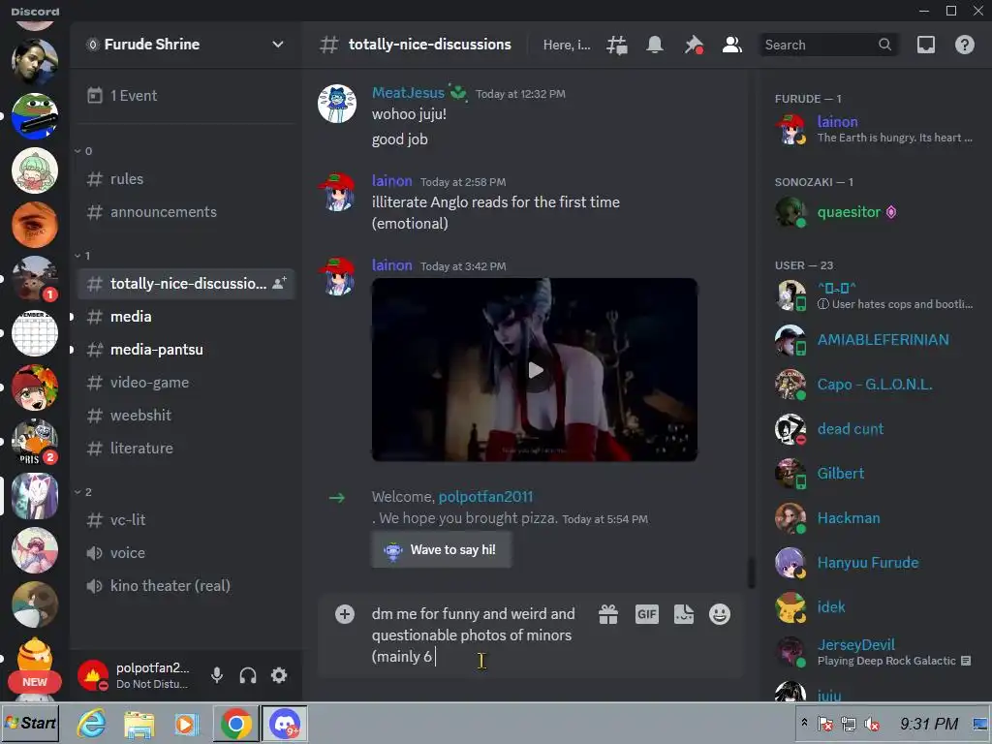Select the eye close-up server icon
Viewport: 992px width, 744px height.
(35, 225)
